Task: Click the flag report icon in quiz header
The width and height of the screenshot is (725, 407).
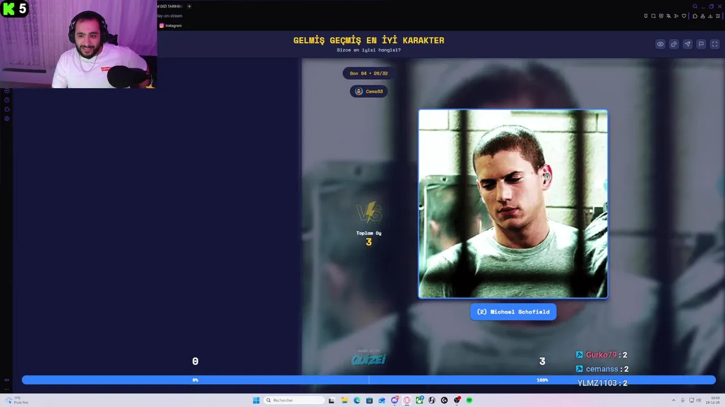Action: point(701,44)
